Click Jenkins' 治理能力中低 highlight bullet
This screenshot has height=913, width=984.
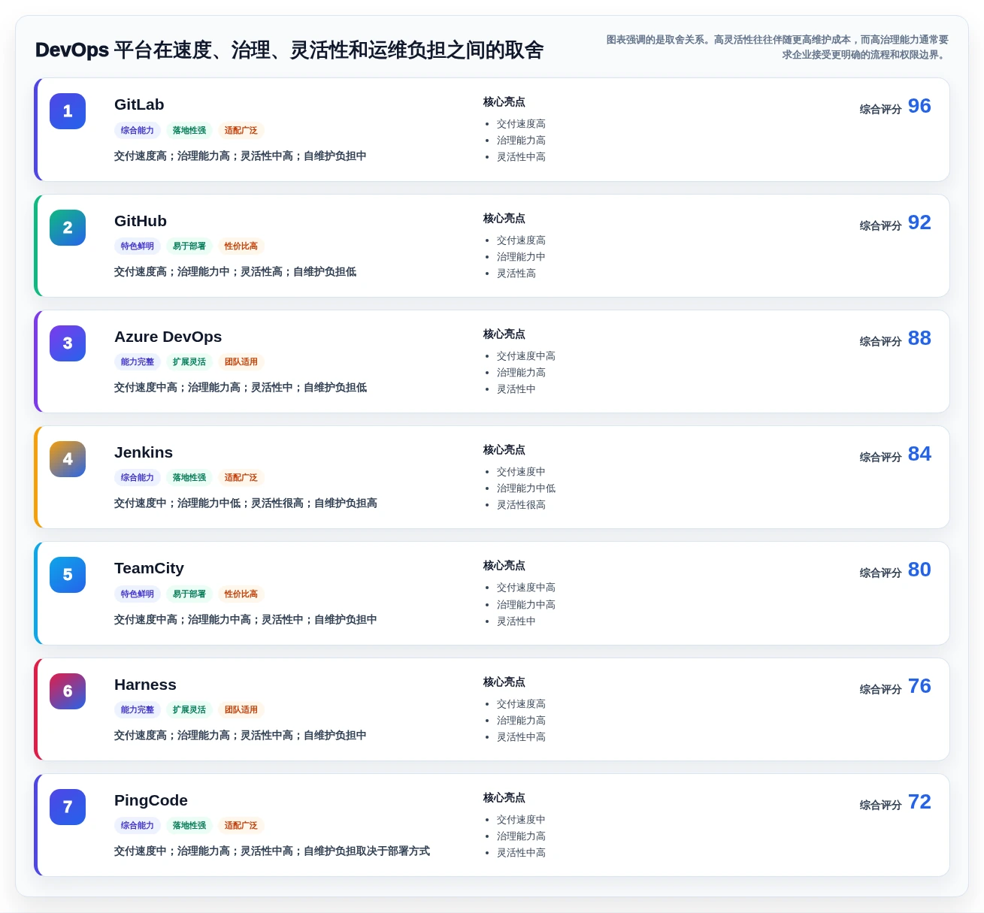pos(526,488)
